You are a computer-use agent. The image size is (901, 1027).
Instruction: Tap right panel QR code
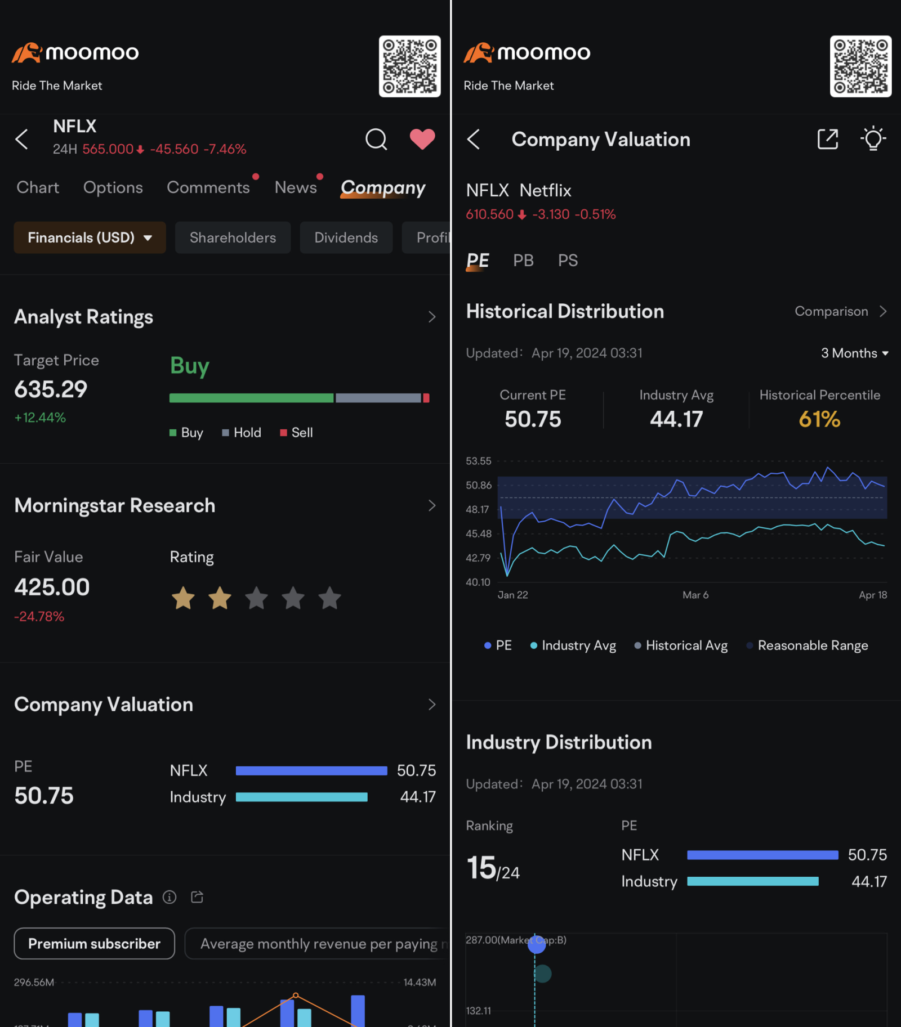860,66
